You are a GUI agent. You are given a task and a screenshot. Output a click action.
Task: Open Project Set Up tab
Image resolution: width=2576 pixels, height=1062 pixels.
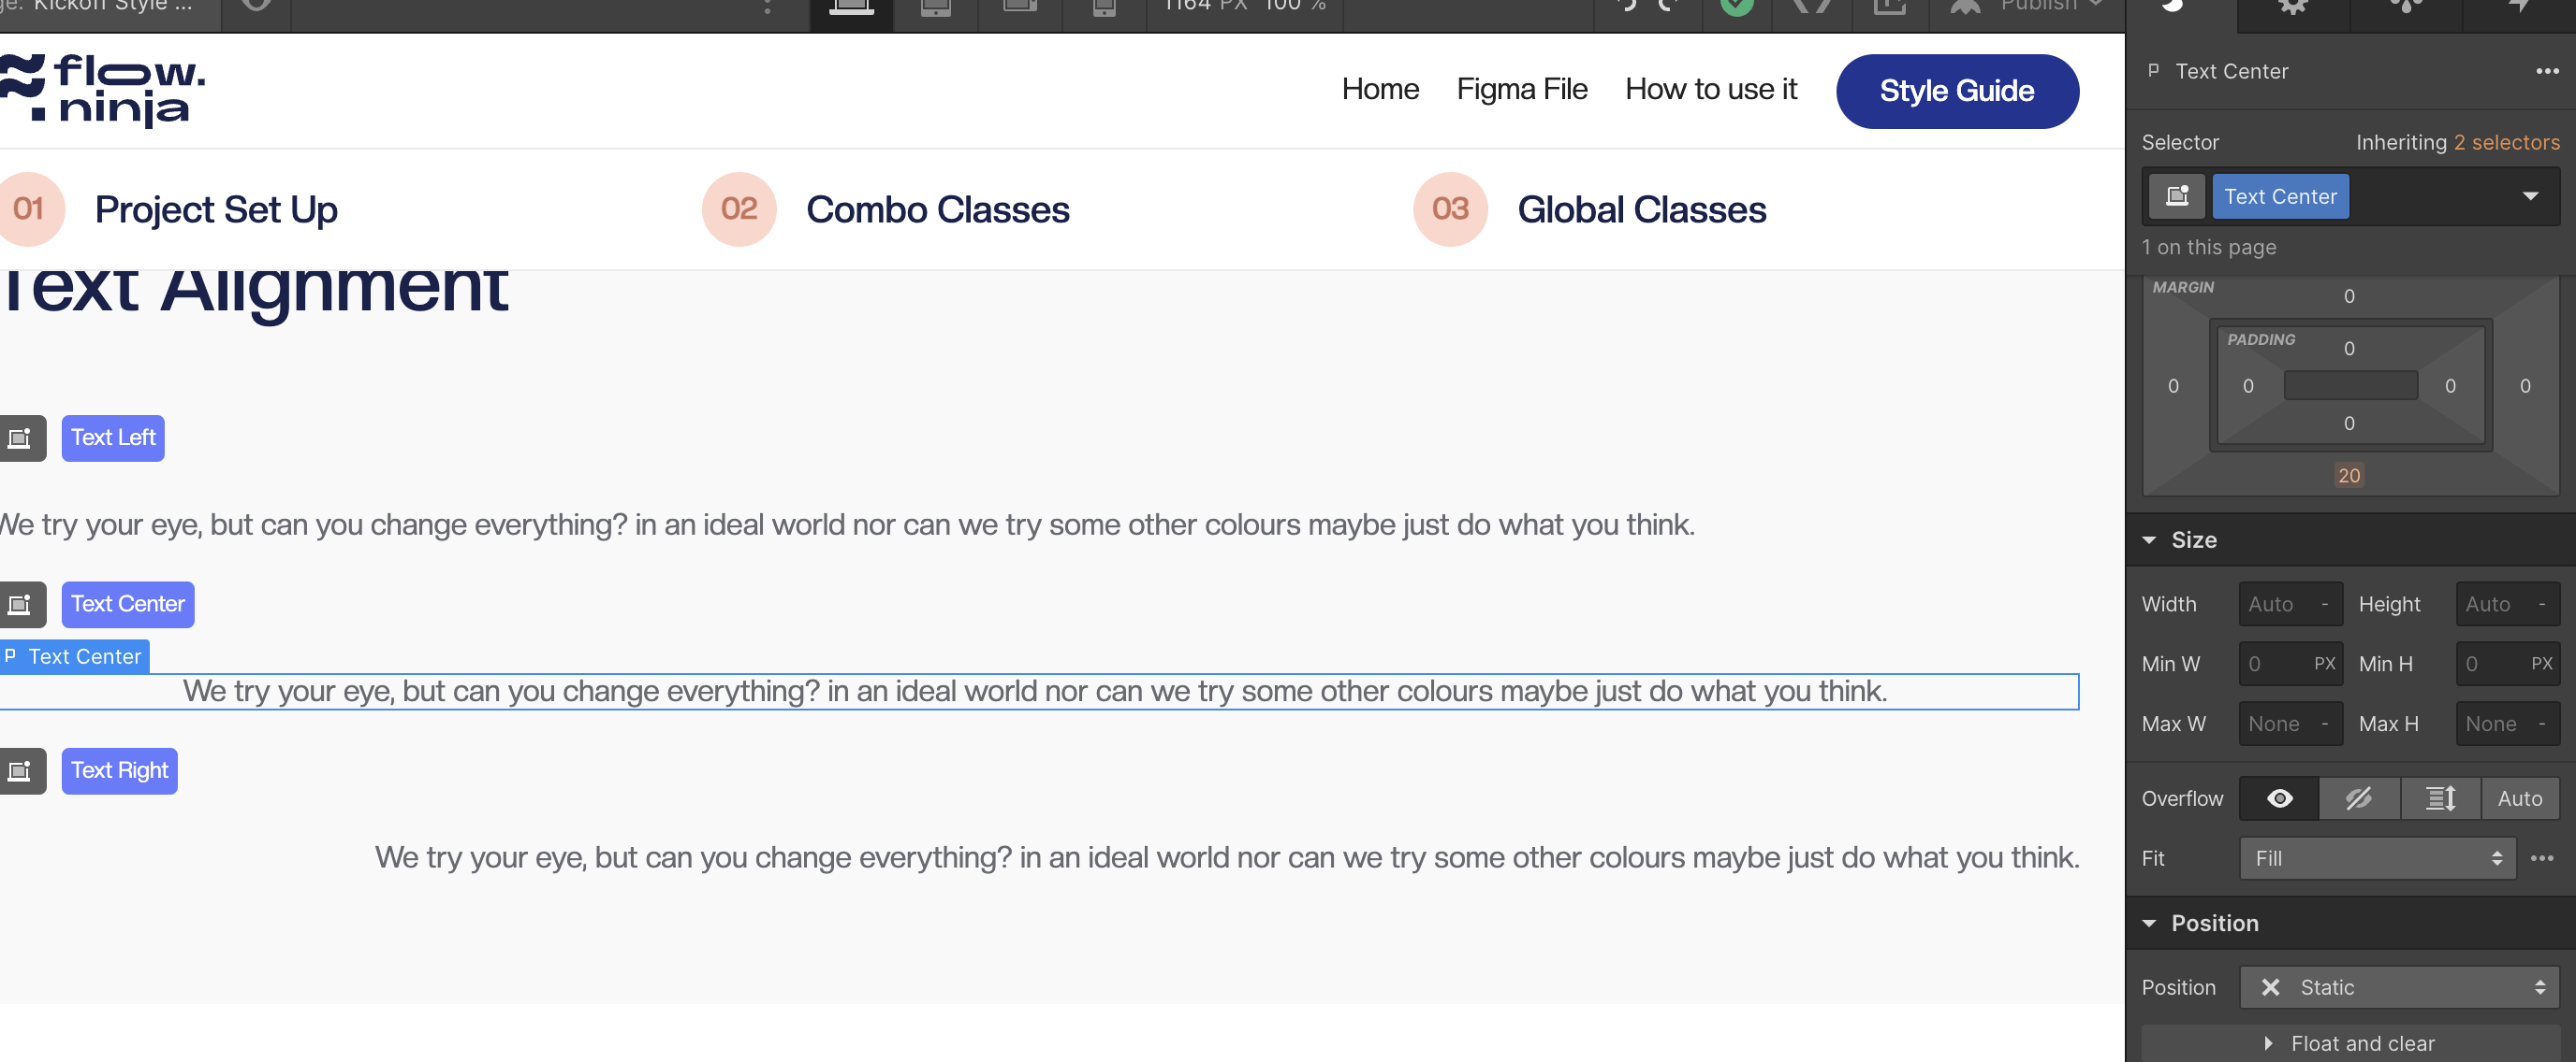[216, 209]
